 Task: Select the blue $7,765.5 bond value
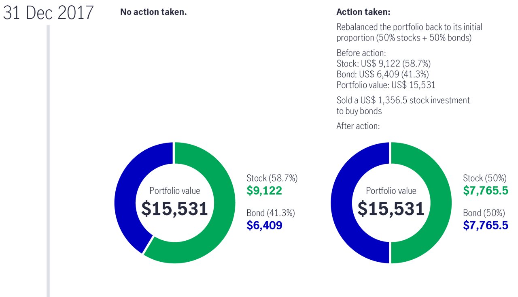(x=485, y=225)
